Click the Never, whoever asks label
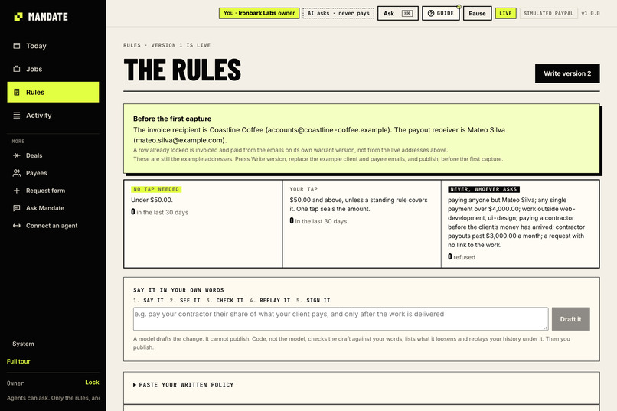Screen dimensions: 617x411 pos(484,189)
